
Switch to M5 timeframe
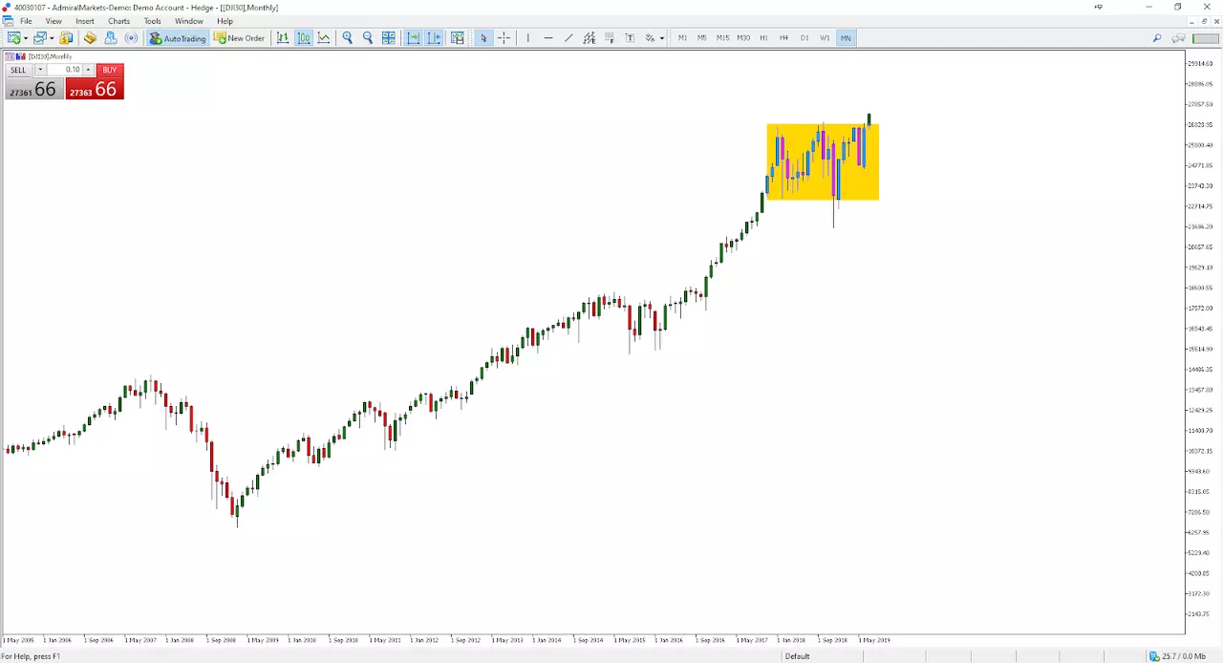pyautogui.click(x=702, y=38)
